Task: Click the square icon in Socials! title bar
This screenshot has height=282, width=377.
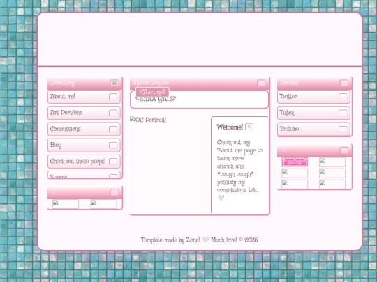Action: 343,83
